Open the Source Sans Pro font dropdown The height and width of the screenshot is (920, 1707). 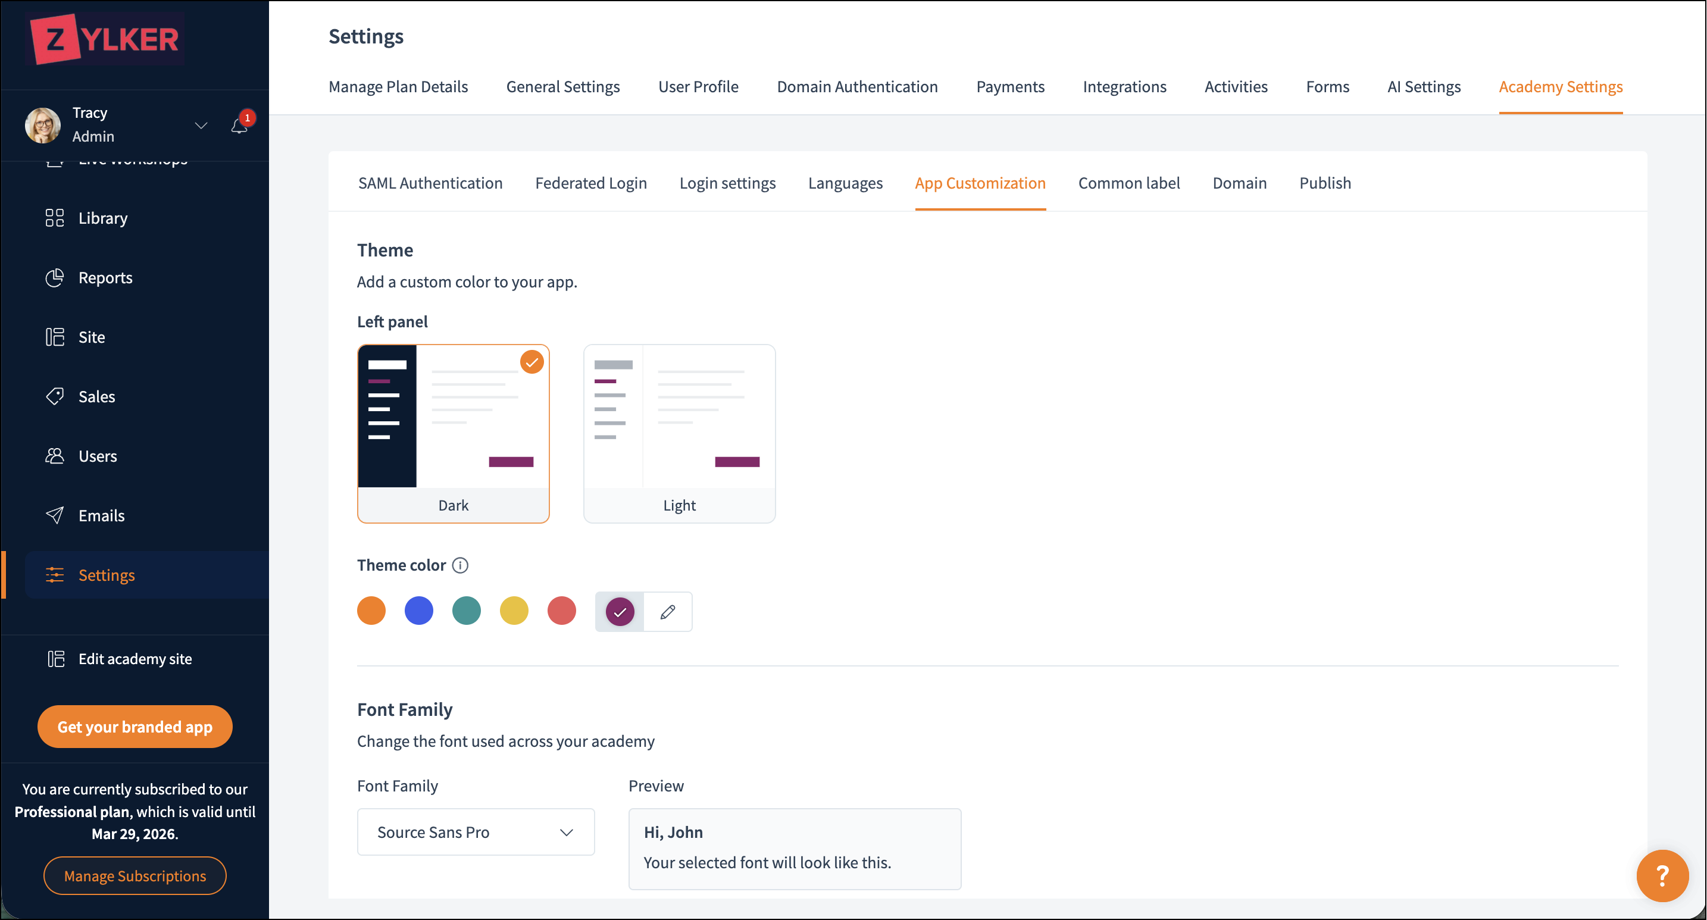[x=475, y=832]
